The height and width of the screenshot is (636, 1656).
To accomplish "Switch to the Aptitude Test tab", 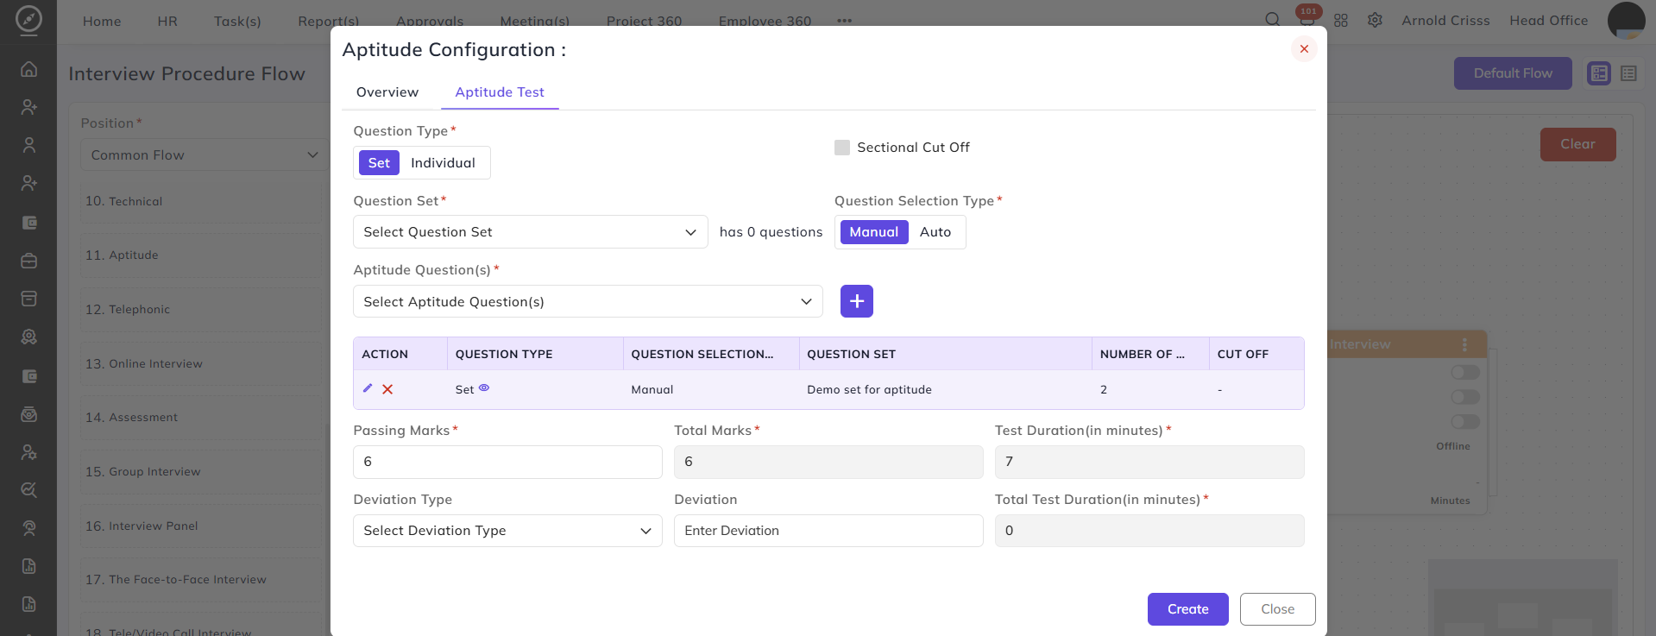I will click(500, 92).
